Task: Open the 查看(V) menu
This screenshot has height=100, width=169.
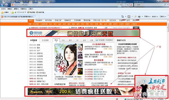Action: pos(16,9)
